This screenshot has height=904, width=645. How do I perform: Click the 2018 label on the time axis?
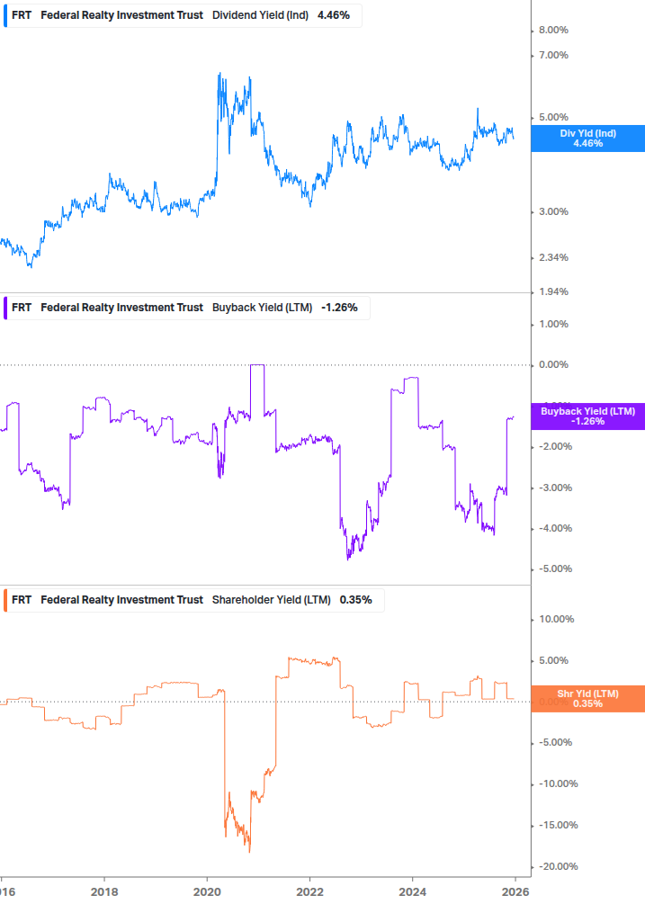coord(104,892)
